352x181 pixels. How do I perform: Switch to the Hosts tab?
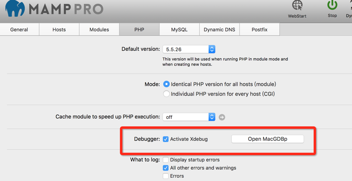click(59, 30)
